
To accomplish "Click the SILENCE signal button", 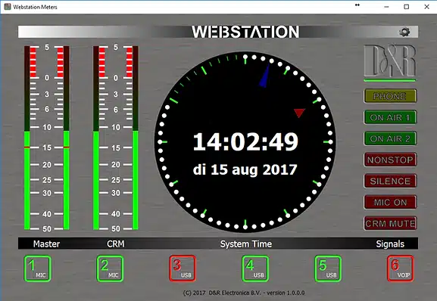I will 390,181.
